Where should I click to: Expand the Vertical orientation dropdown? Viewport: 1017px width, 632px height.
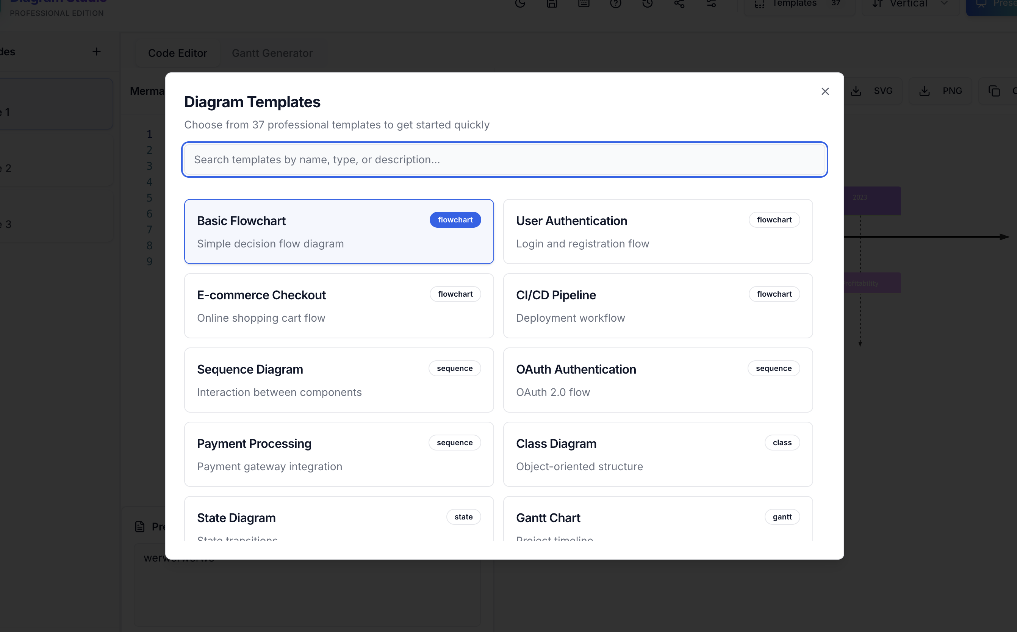click(909, 4)
